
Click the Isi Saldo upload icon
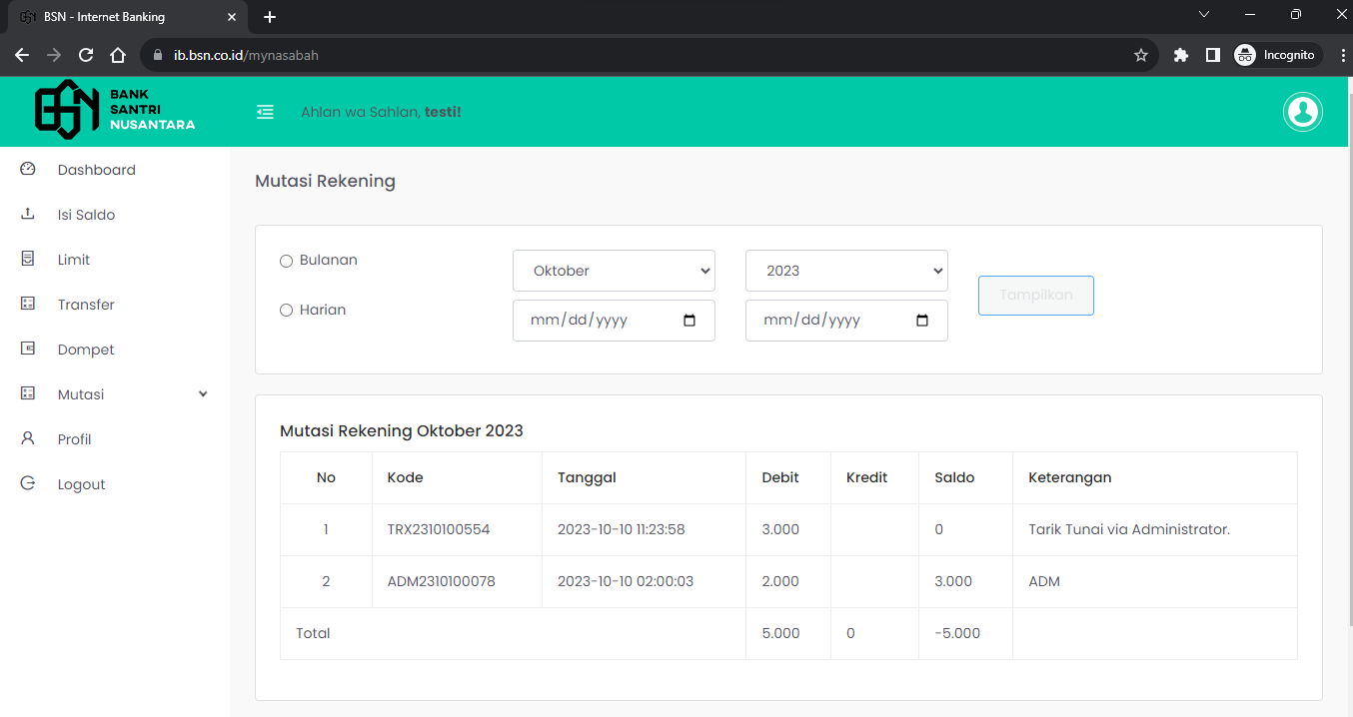tap(28, 215)
